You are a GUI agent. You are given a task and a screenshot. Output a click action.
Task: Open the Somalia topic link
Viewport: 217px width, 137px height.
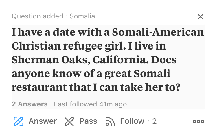click(82, 16)
